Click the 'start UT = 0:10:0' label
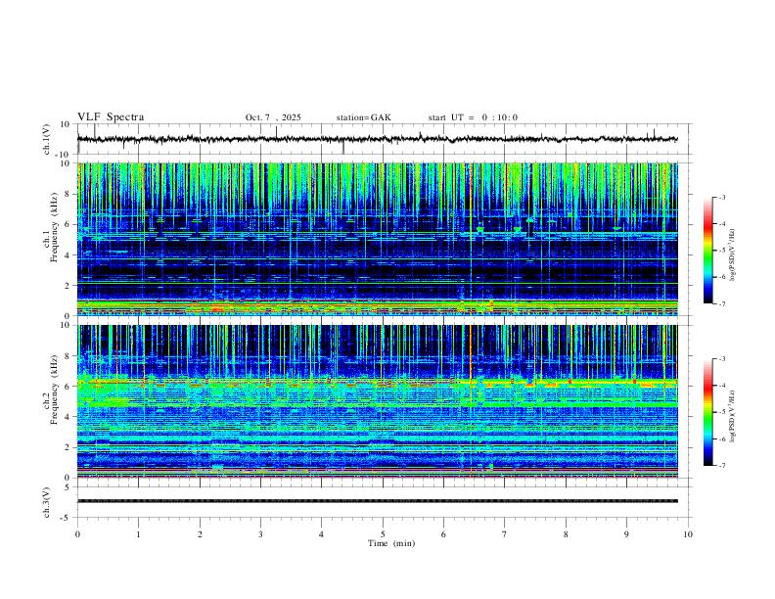The width and height of the screenshot is (775, 599). (x=473, y=117)
